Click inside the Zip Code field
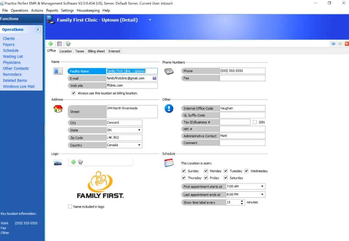349x241 pixels. tap(124, 138)
